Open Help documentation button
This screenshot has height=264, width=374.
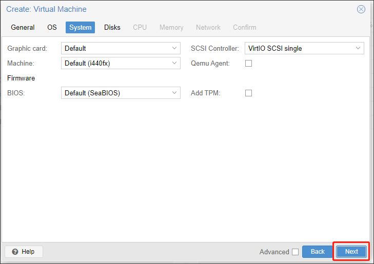click(24, 252)
